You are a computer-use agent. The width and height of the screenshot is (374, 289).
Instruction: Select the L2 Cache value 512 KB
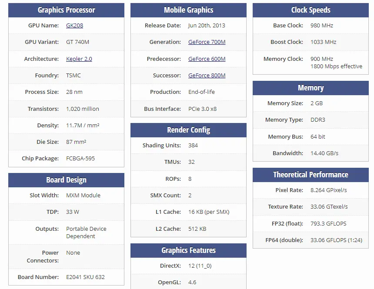[x=197, y=229]
